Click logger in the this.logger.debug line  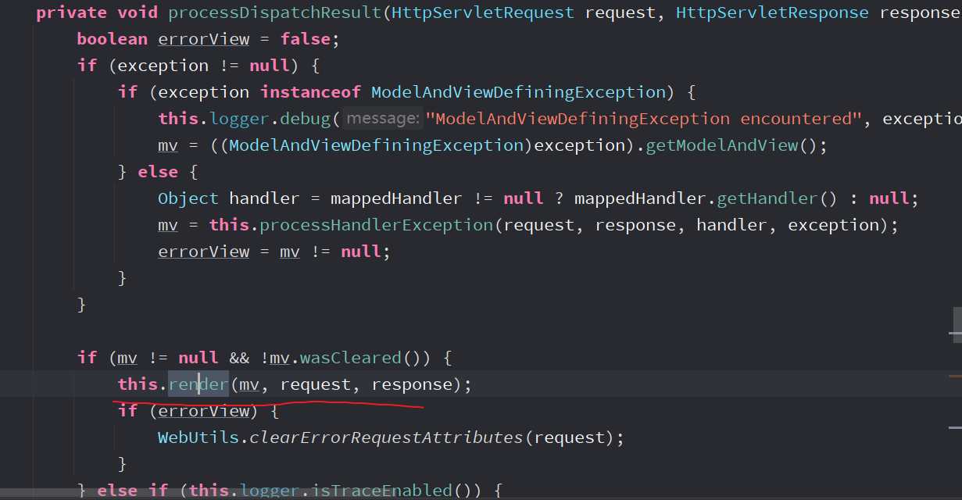coord(239,119)
